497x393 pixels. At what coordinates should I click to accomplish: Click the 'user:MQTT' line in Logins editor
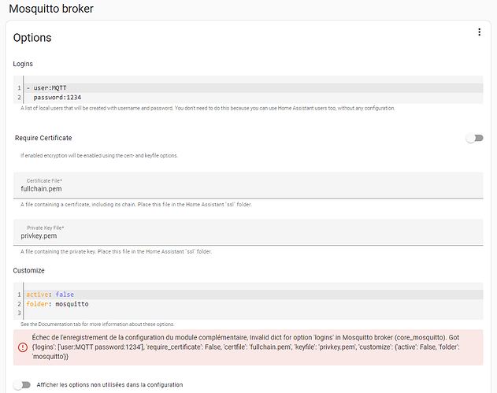pos(254,88)
